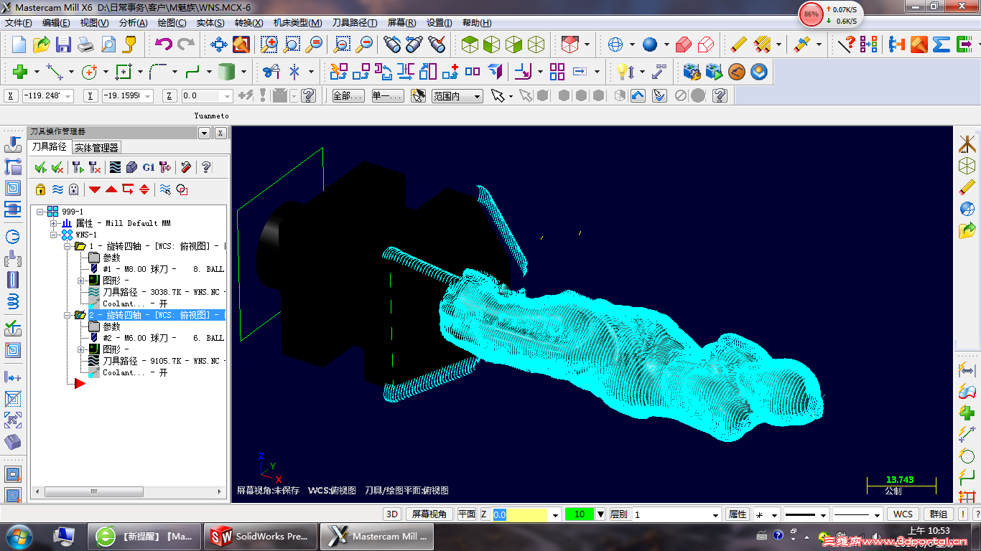Move insert arrow up red triangle
Image resolution: width=981 pixels, height=551 pixels.
click(111, 189)
